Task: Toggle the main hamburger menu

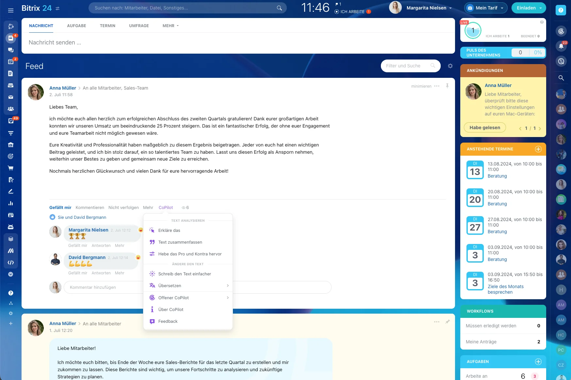Action: [x=11, y=10]
